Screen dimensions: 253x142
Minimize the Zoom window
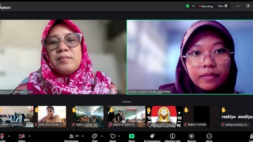pyautogui.click(x=238, y=6)
